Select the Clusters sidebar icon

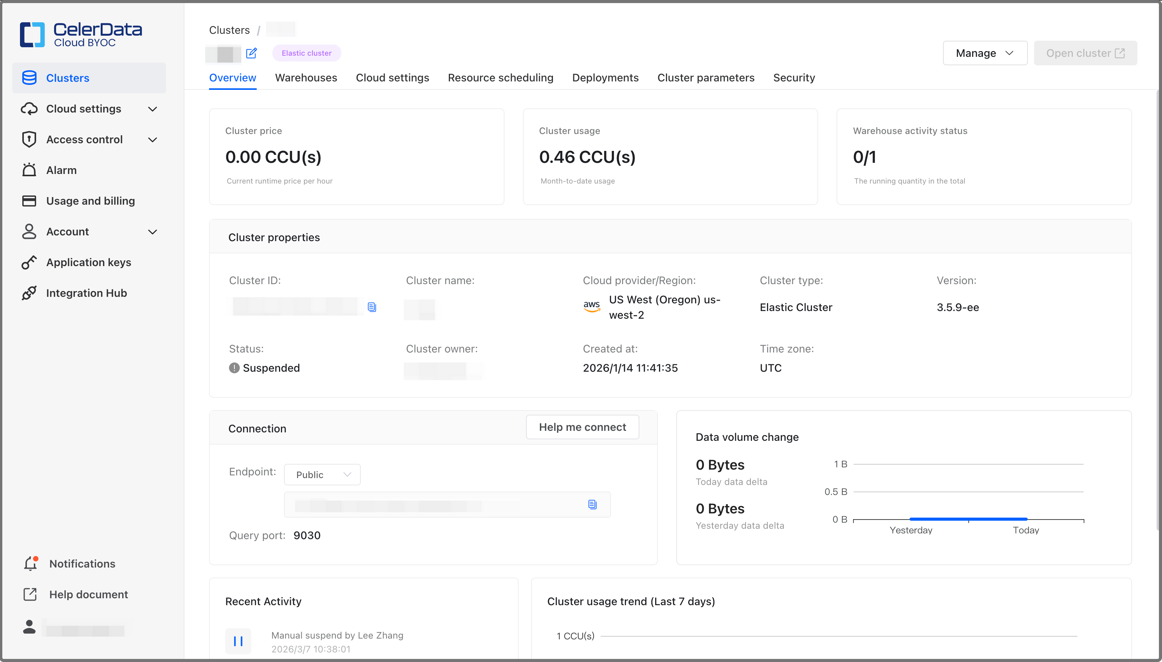(x=29, y=77)
